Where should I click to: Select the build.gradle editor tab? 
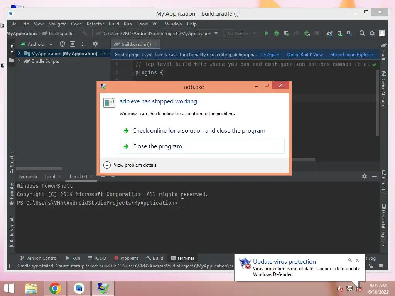[x=136, y=44]
